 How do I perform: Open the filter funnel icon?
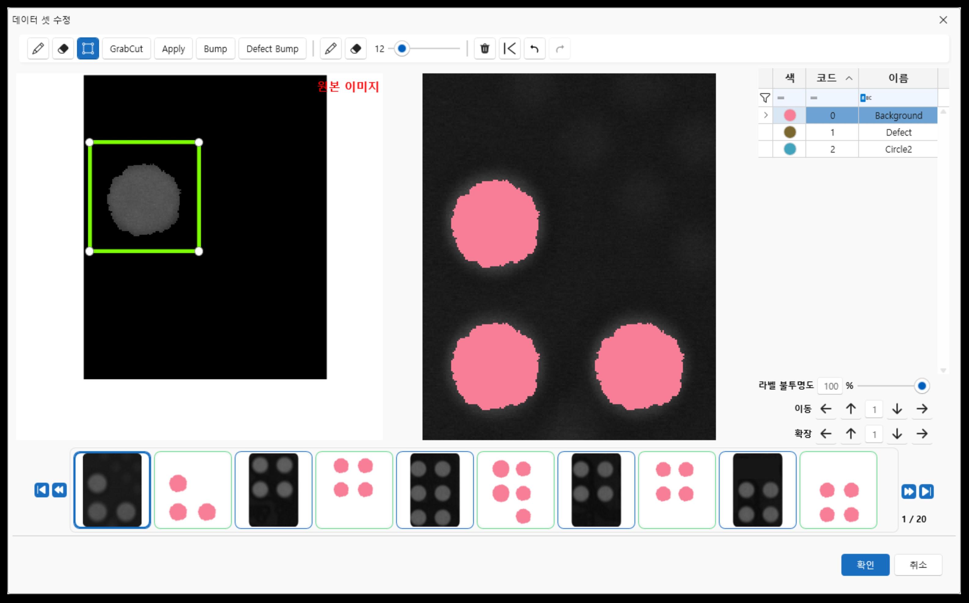[765, 98]
